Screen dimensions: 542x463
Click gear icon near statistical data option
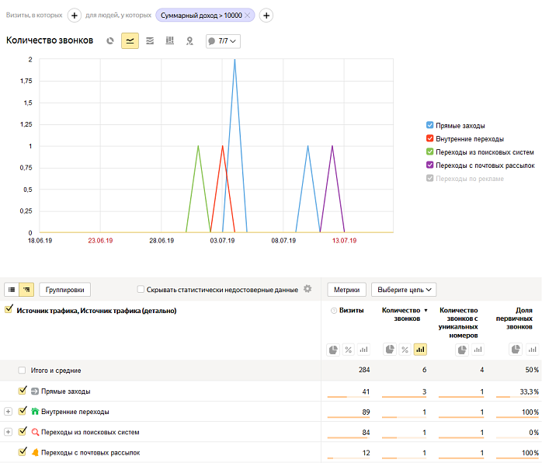click(x=307, y=289)
